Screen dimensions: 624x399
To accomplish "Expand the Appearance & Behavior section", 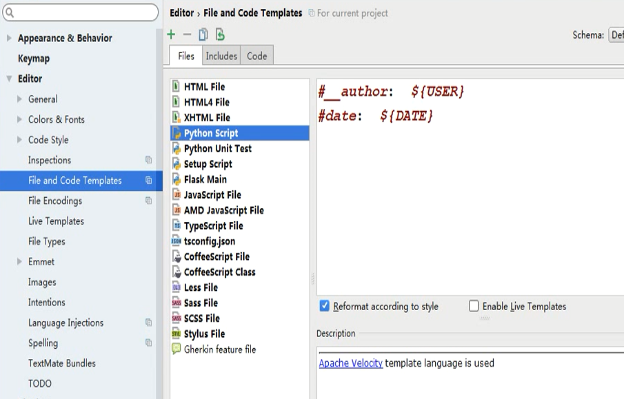I will tap(9, 39).
